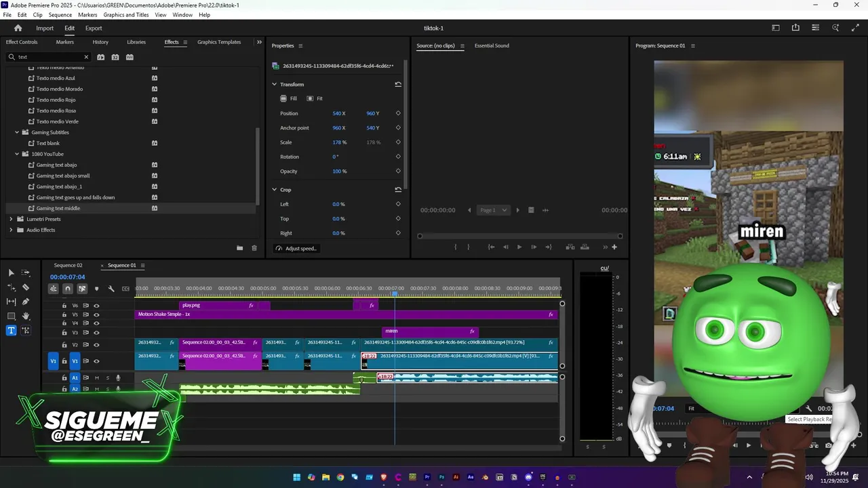Hide track V2 with eye icon
This screenshot has width=868, height=488.
point(96,345)
